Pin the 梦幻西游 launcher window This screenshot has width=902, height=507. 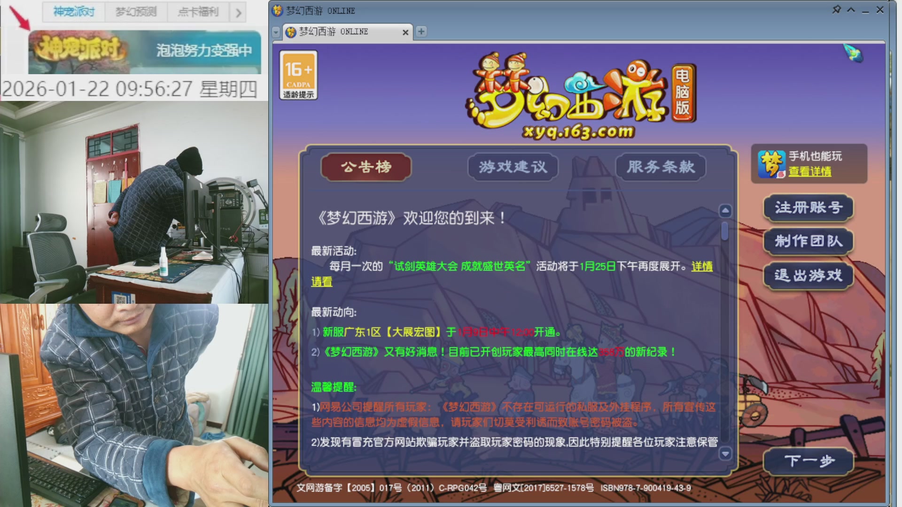pos(836,9)
